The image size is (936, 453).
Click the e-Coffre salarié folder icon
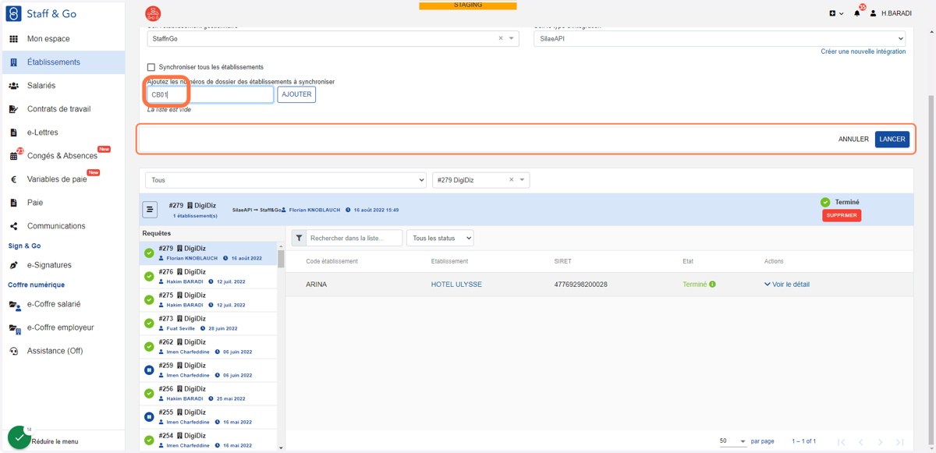(x=14, y=305)
